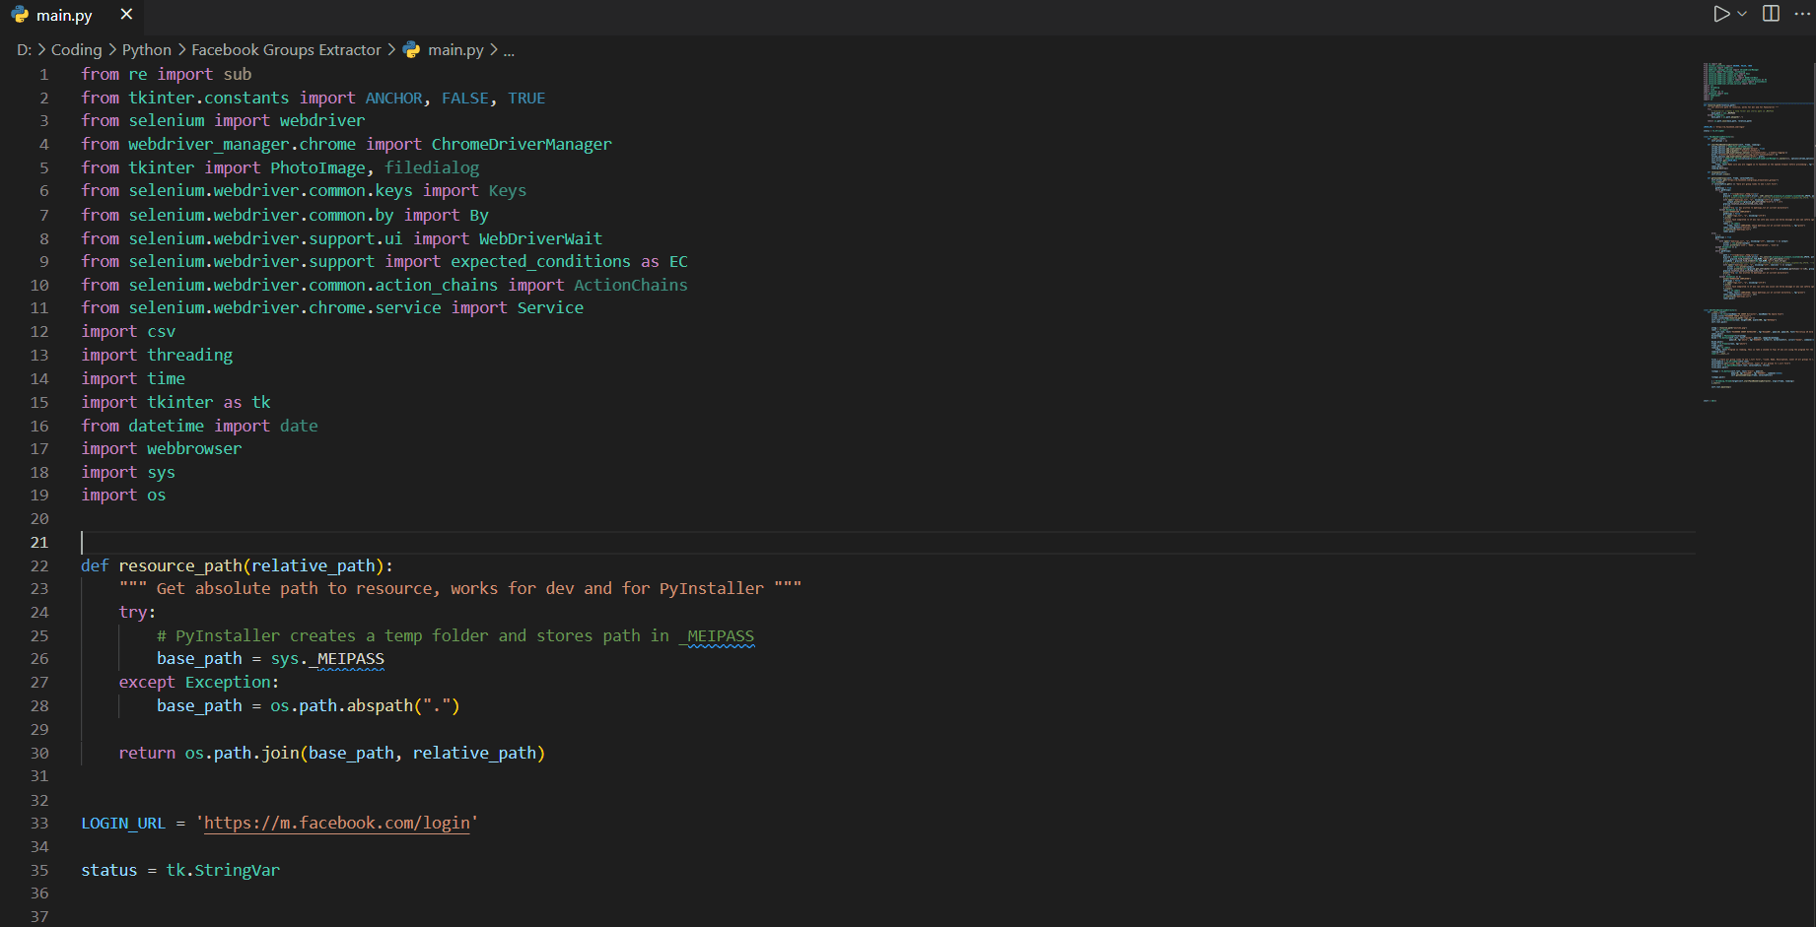The image size is (1816, 927).
Task: Close the main.py tab
Action: click(126, 15)
